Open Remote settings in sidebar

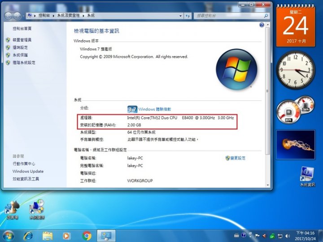(20, 48)
